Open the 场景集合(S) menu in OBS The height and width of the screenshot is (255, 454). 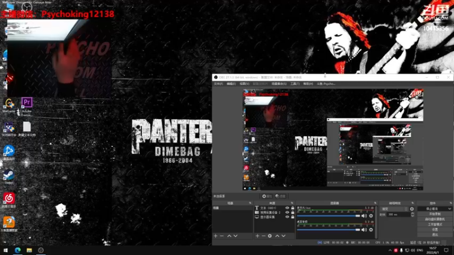pos(279,84)
